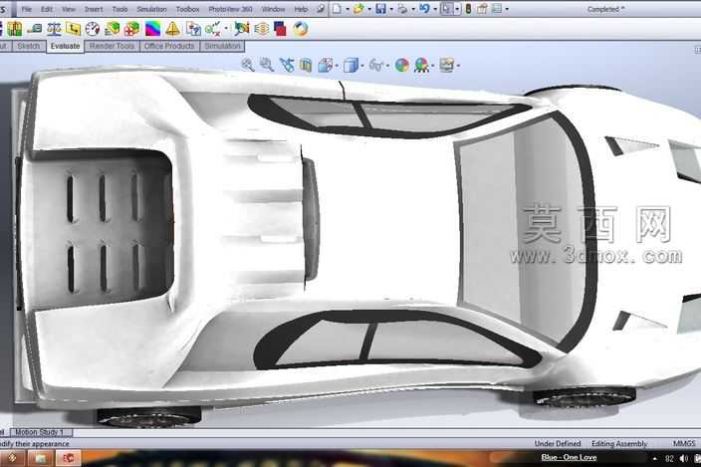This screenshot has width=701, height=467.
Task: Open the folder icon on the taskbar
Action: (x=41, y=458)
